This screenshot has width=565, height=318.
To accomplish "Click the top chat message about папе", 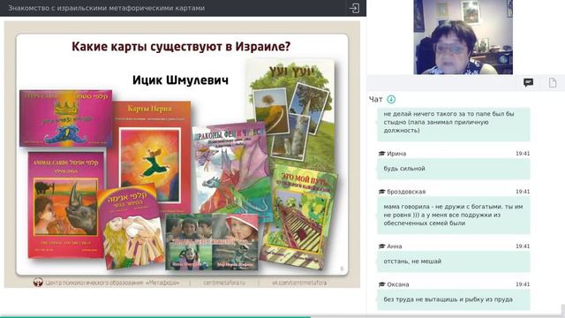I will pyautogui.click(x=454, y=124).
